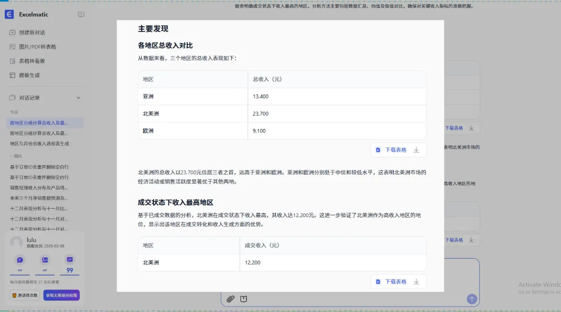The image size is (561, 312).
Task: Click the 模板生成 template icon
Action: (13, 76)
